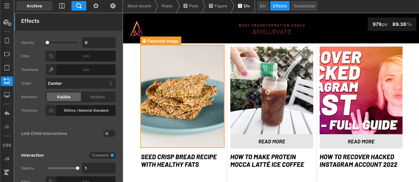Open the CSS editor
Screen dimensions: 419x182
point(7,145)
